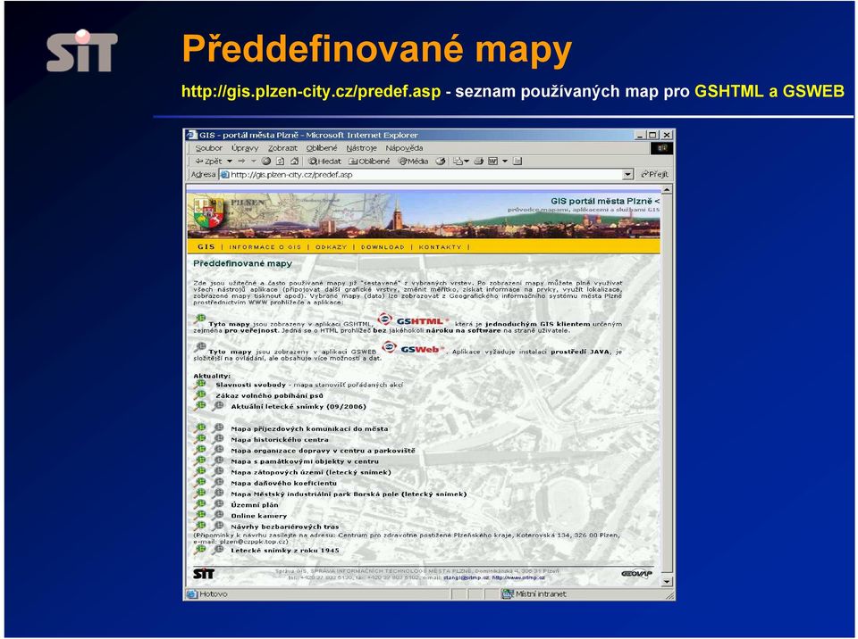The image size is (858, 639).
Task: Open Aktuální letecké snímky (09/2006) link
Action: pyautogui.click(x=299, y=407)
